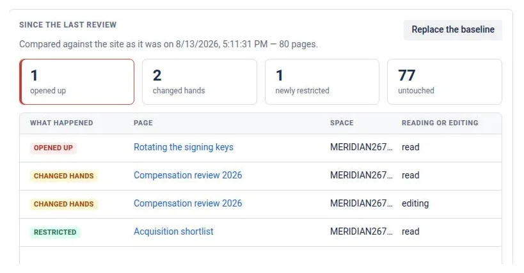Click the 'read' cell in the Acquisition shortlist row
The width and height of the screenshot is (524, 273).
(410, 231)
